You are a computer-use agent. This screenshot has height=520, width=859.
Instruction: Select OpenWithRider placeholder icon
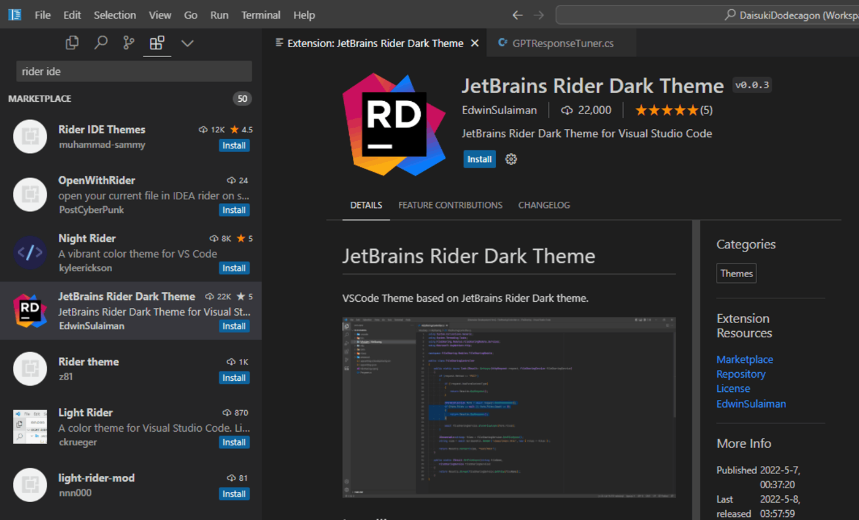coord(30,194)
